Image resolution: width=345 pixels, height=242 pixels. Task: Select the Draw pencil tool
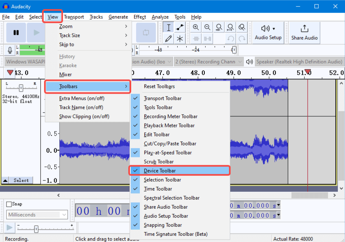point(169,39)
